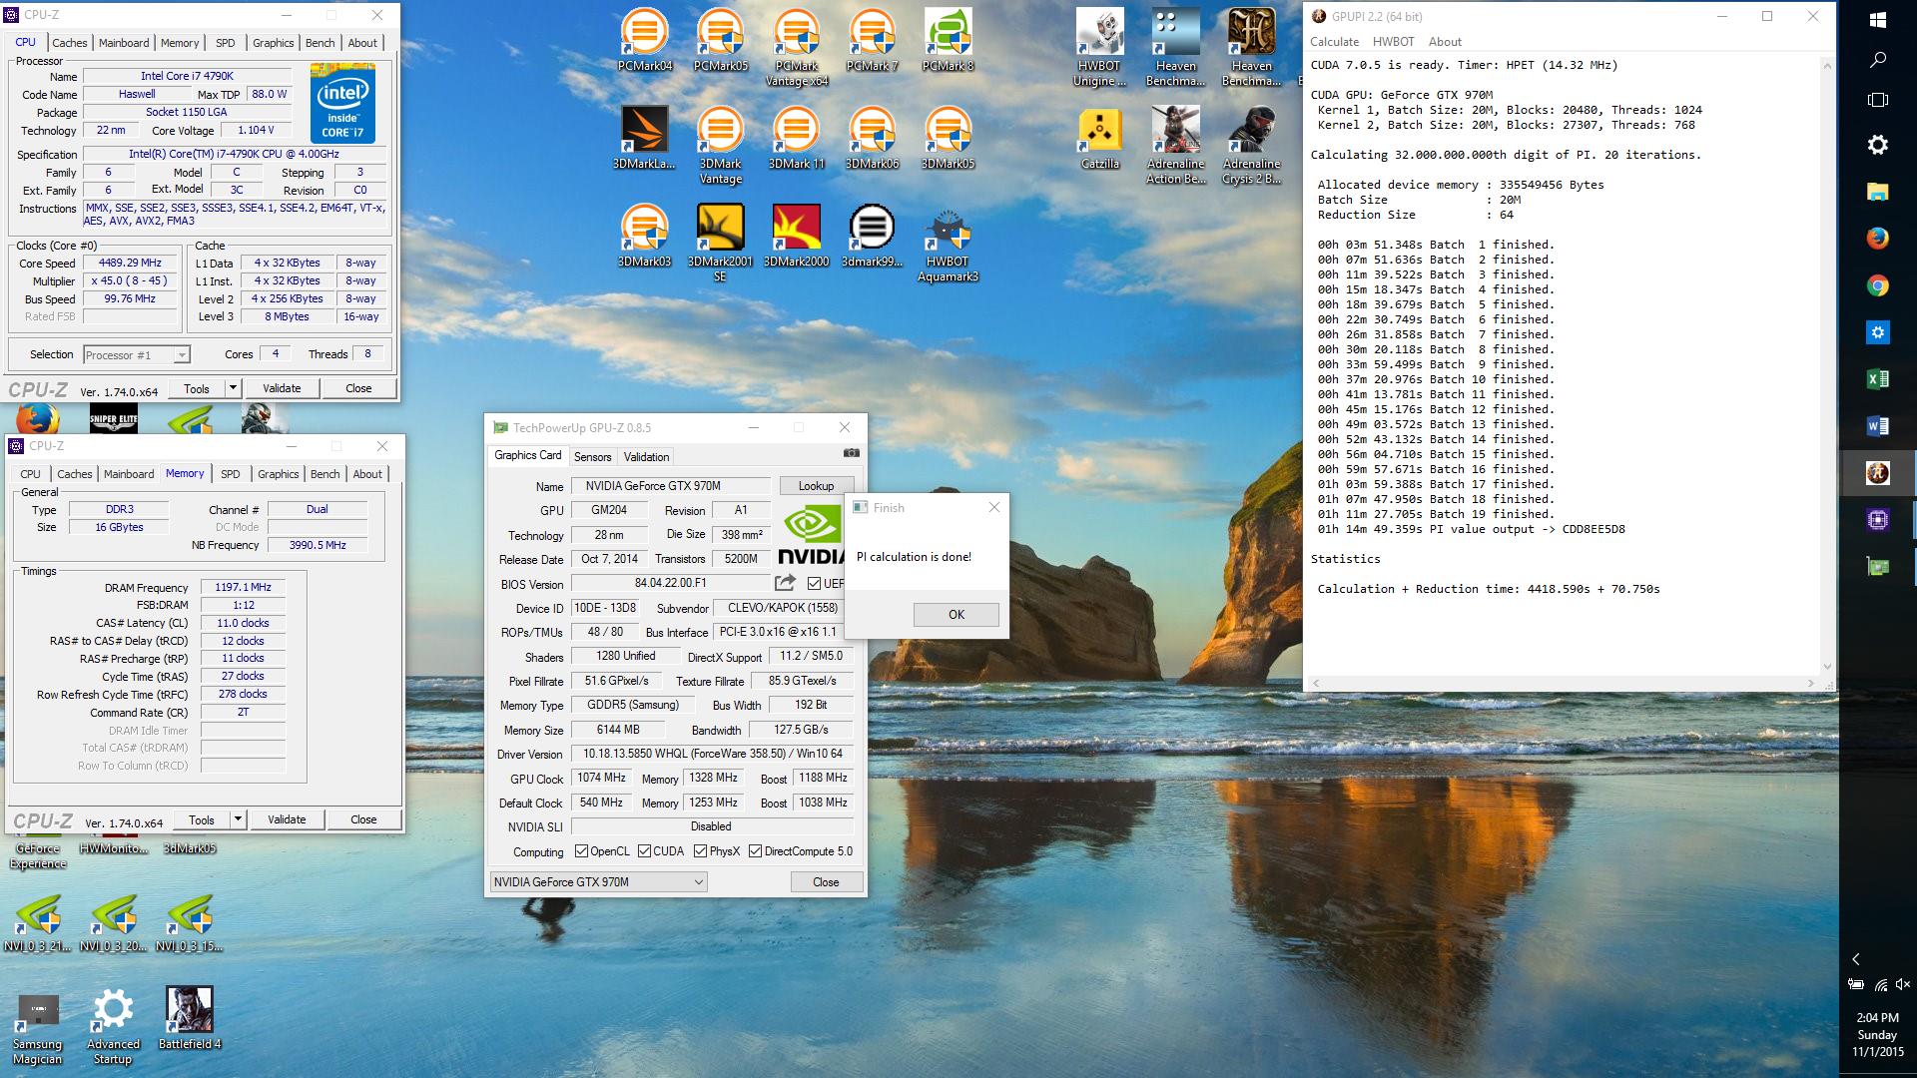The width and height of the screenshot is (1917, 1078).
Task: Open the PCMark04 desktop shortcut
Action: click(644, 40)
